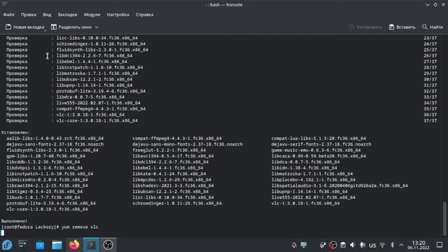Image resolution: width=448 pixels, height=252 pixels.
Task: Select the Konsole taskbar entry
Action: click(x=91, y=245)
